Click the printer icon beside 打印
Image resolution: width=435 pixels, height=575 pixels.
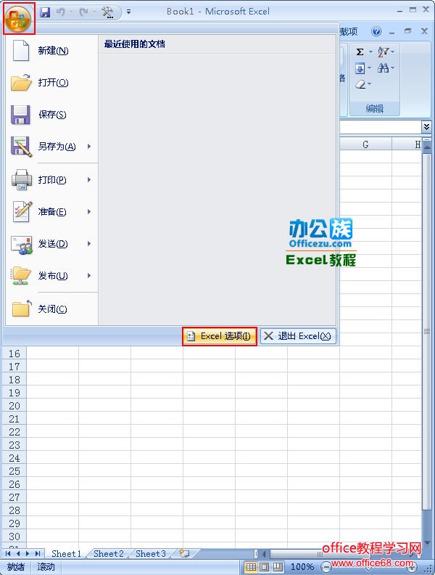[x=22, y=180]
